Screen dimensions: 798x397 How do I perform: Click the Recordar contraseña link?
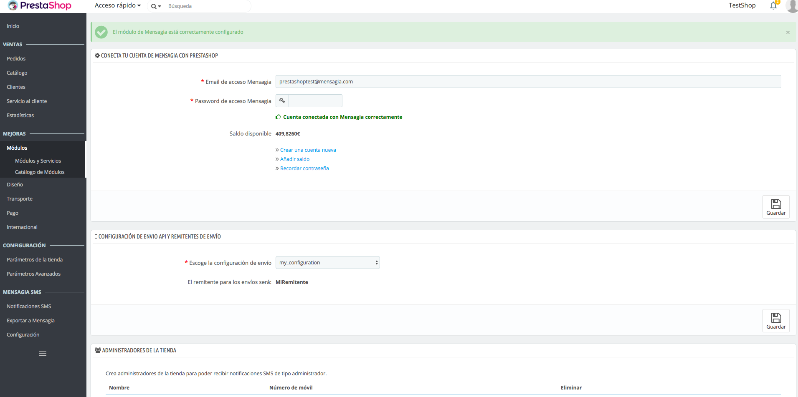click(304, 168)
